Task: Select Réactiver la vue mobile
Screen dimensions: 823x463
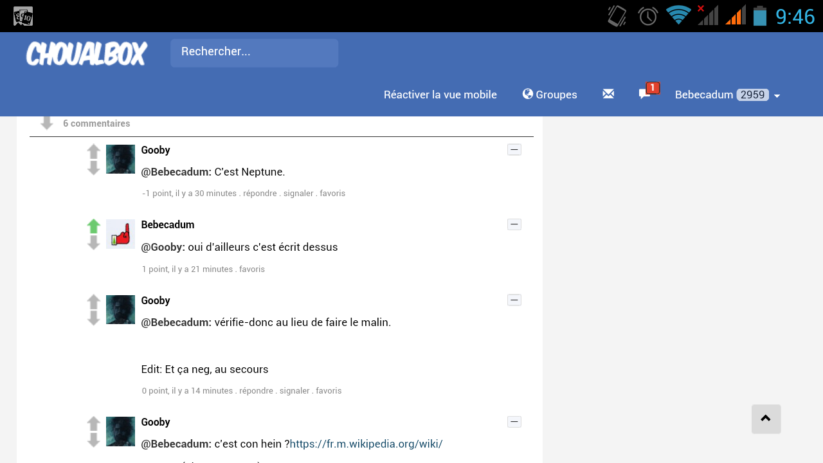Action: [x=440, y=95]
